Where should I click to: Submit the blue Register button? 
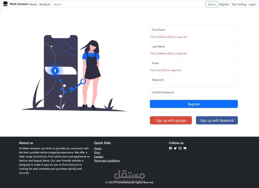coord(194,104)
